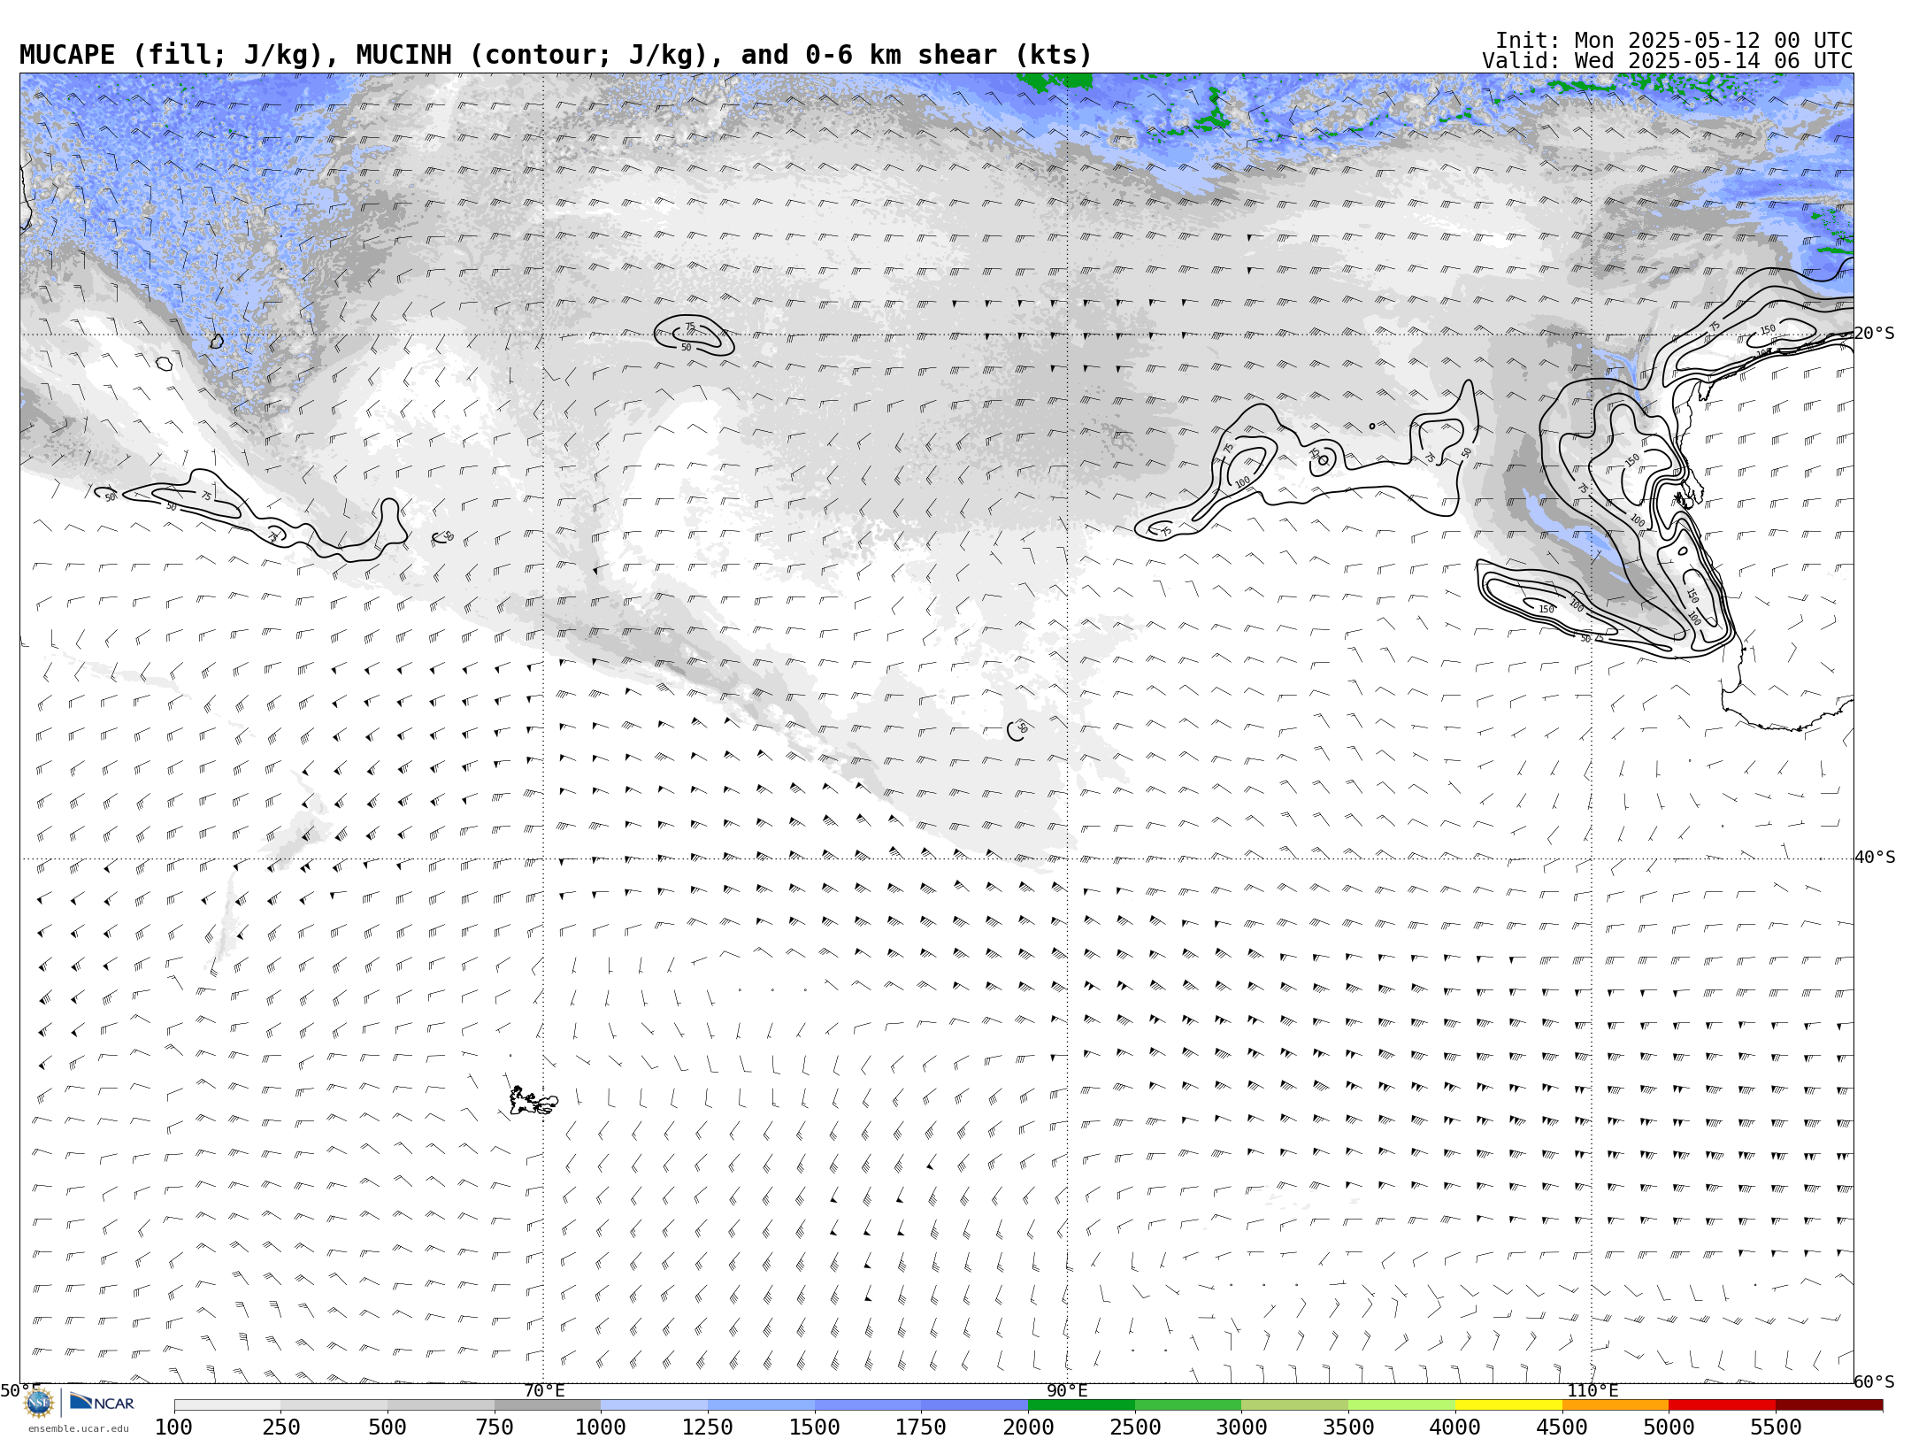Click the colorbar label 4500
Screen dimensions: 1911x1439
tap(1562, 1427)
